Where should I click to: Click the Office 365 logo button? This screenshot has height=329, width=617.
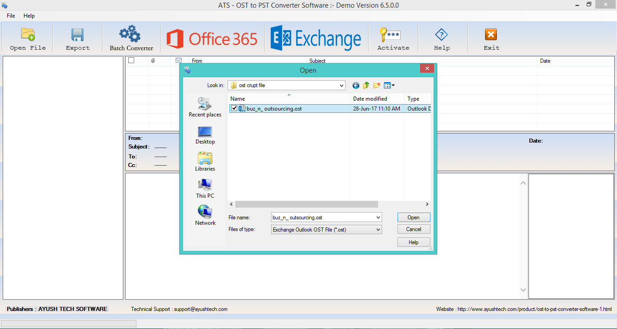tap(212, 39)
